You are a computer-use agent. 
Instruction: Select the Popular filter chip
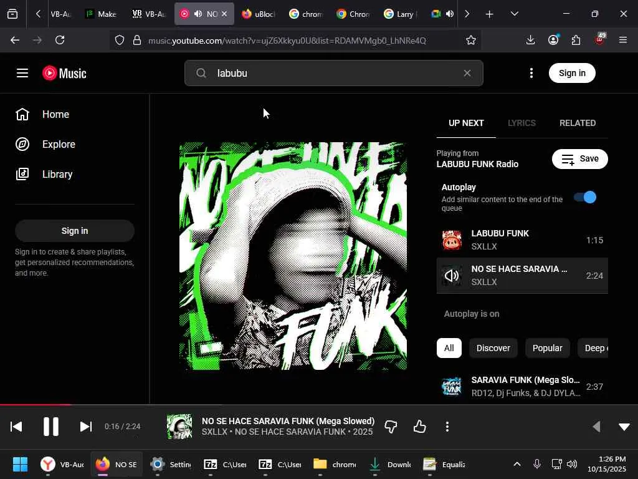tap(547, 348)
